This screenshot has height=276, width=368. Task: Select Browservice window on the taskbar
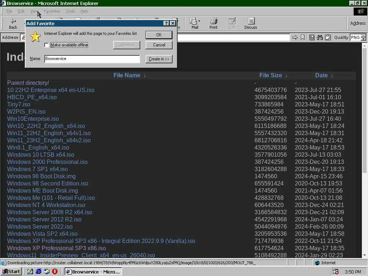tap(93, 272)
